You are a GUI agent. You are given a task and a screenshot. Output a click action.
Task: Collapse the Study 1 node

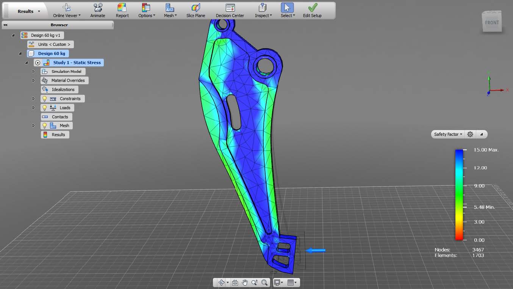[27, 63]
